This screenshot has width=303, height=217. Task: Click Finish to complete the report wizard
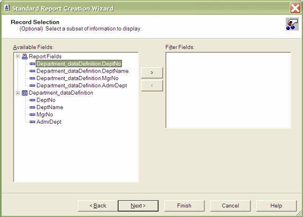pyautogui.click(x=184, y=206)
